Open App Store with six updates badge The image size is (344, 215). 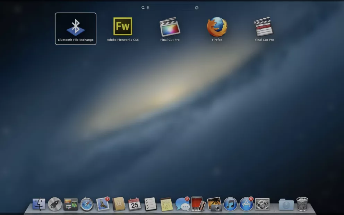pos(246,204)
